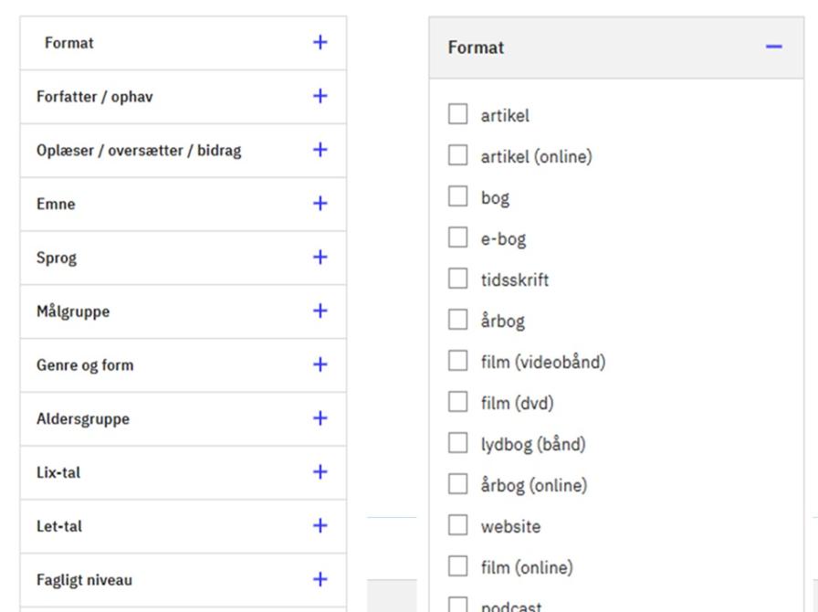Check the artikel format checkbox
This screenshot has height=612, width=818.
point(457,115)
